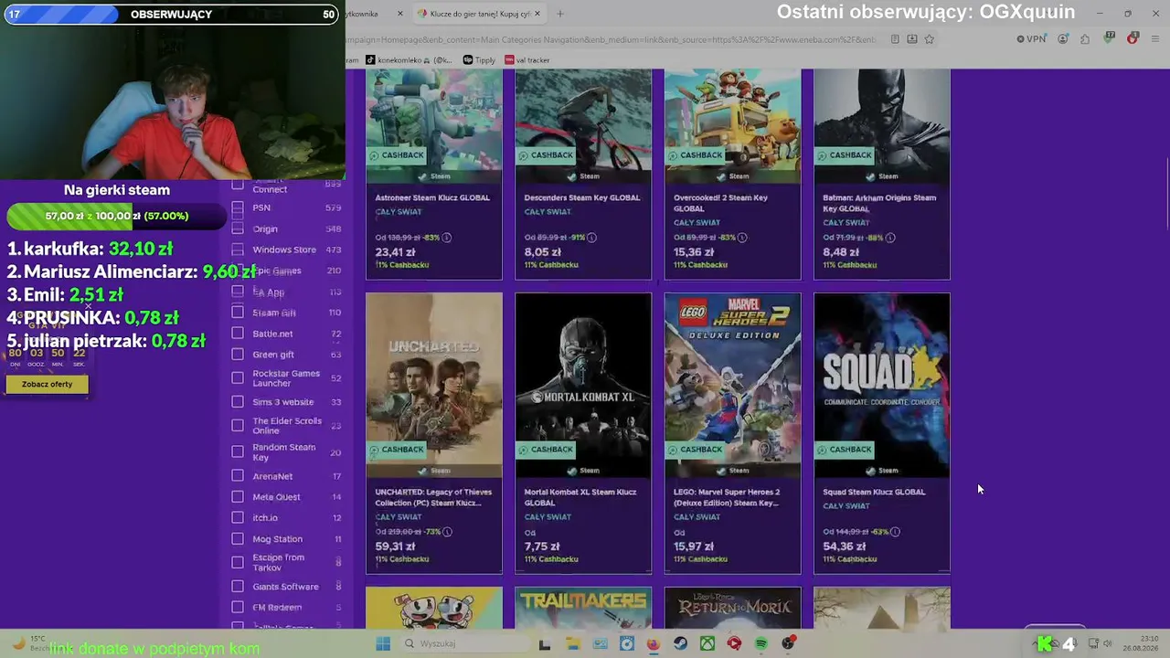Viewport: 1170px width, 658px height.
Task: Enable the Giants Software checkbox
Action: (238, 587)
